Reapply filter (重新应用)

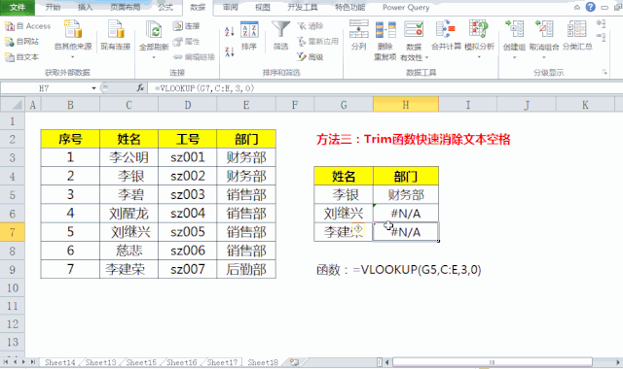[318, 41]
